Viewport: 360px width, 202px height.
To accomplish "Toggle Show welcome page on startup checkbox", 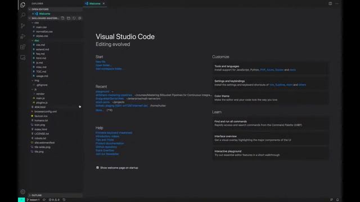I will coord(97,168).
